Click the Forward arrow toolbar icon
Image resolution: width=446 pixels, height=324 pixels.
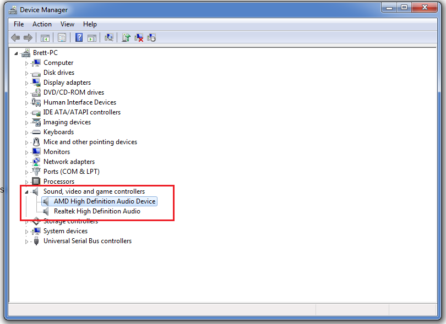point(28,37)
